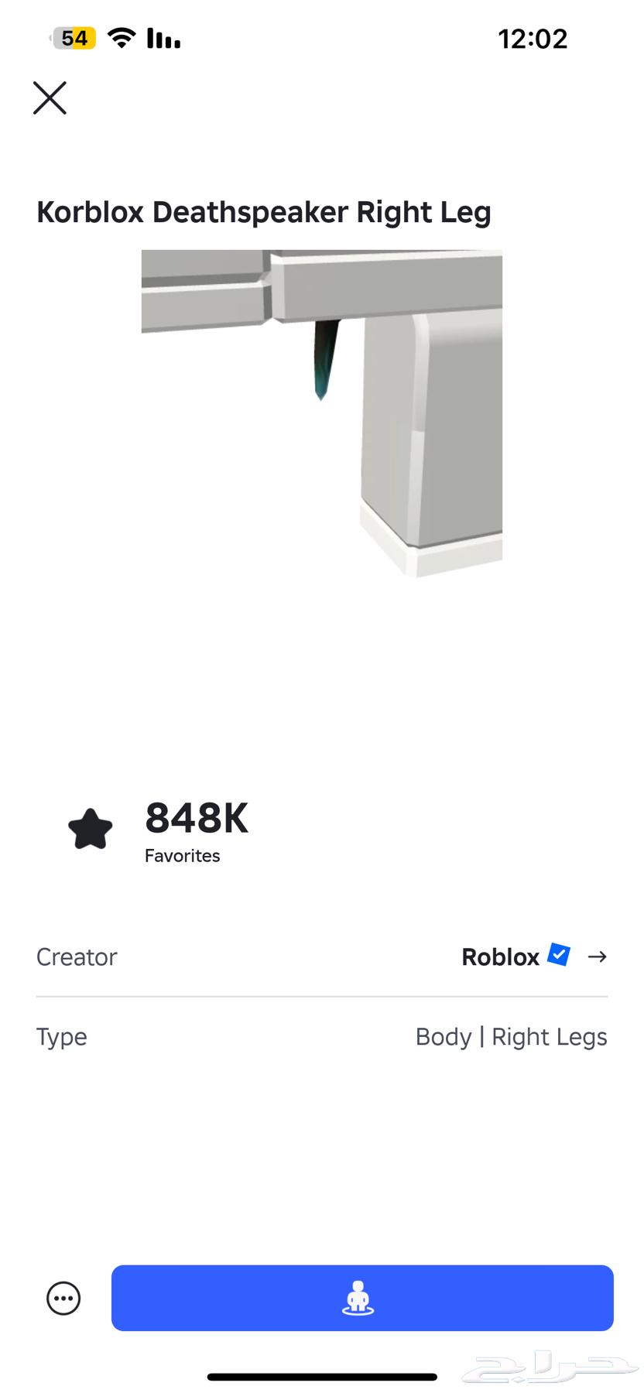Open the Roblox creator profile link
Screen dimensions: 644x1393
pos(500,957)
